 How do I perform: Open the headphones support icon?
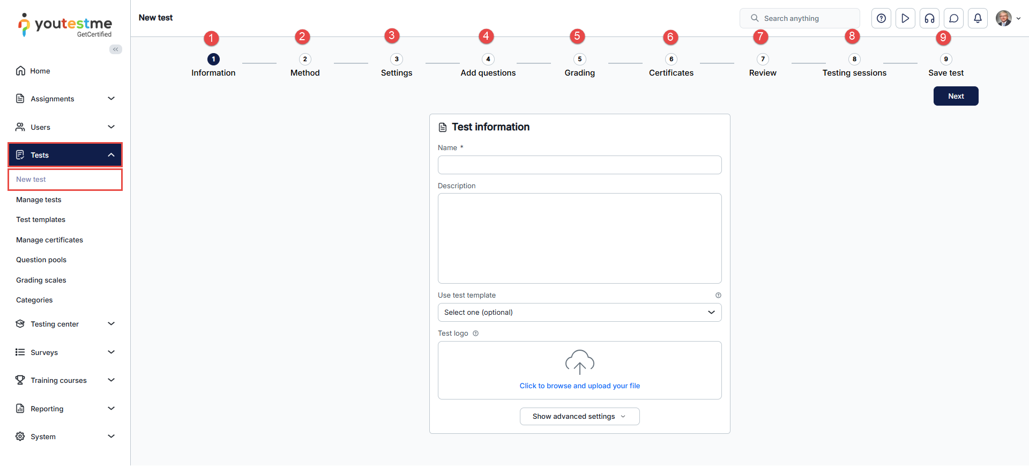(929, 18)
